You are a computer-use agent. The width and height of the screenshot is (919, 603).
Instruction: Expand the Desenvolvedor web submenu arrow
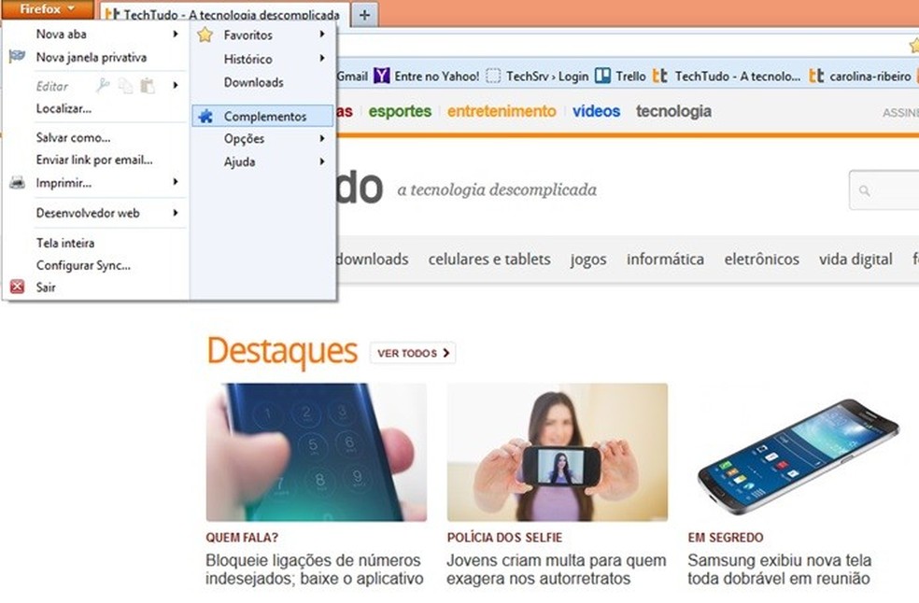(x=176, y=213)
